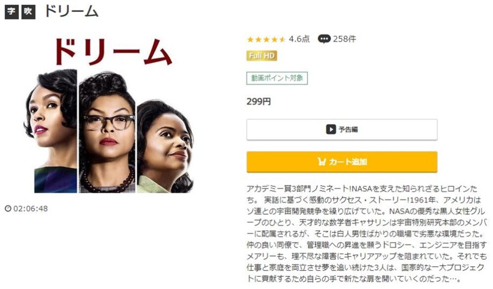Image resolution: width=493 pixels, height=289 pixels.
Task: Click the movie synopsis paragraph
Action: point(366,234)
